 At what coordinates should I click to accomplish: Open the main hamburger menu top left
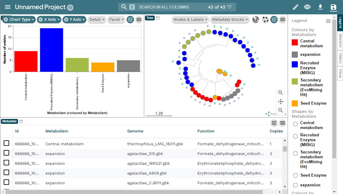8,6
